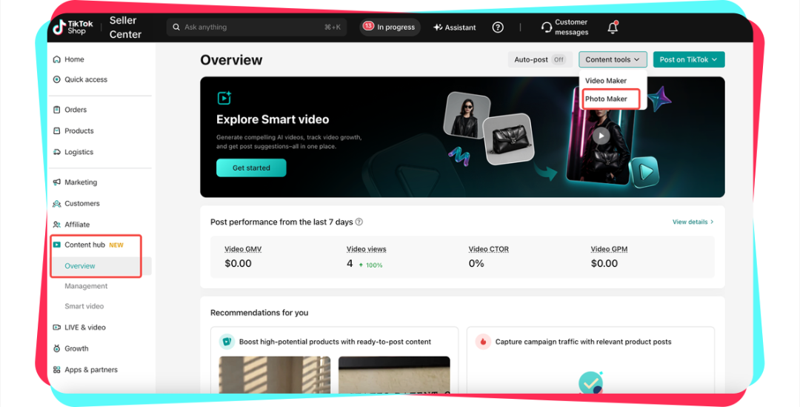Image resolution: width=800 pixels, height=407 pixels.
Task: Open the help question mark icon
Action: pos(498,27)
